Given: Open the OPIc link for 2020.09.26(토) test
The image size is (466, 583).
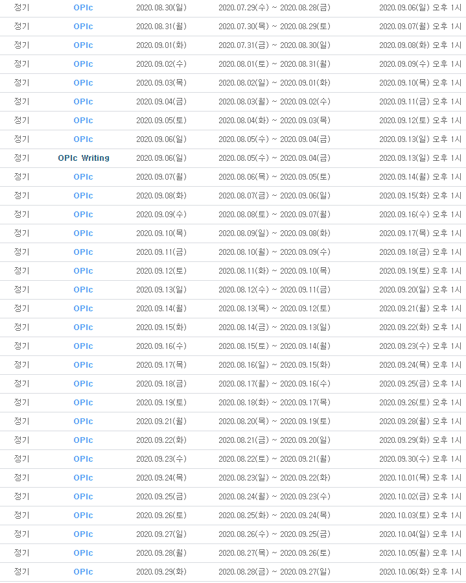Looking at the screenshot, I should pyautogui.click(x=83, y=516).
